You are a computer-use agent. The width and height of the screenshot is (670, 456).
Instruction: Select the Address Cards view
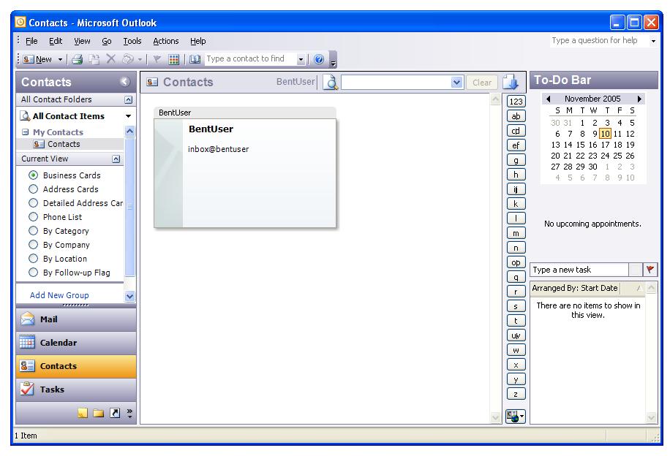tap(63, 189)
